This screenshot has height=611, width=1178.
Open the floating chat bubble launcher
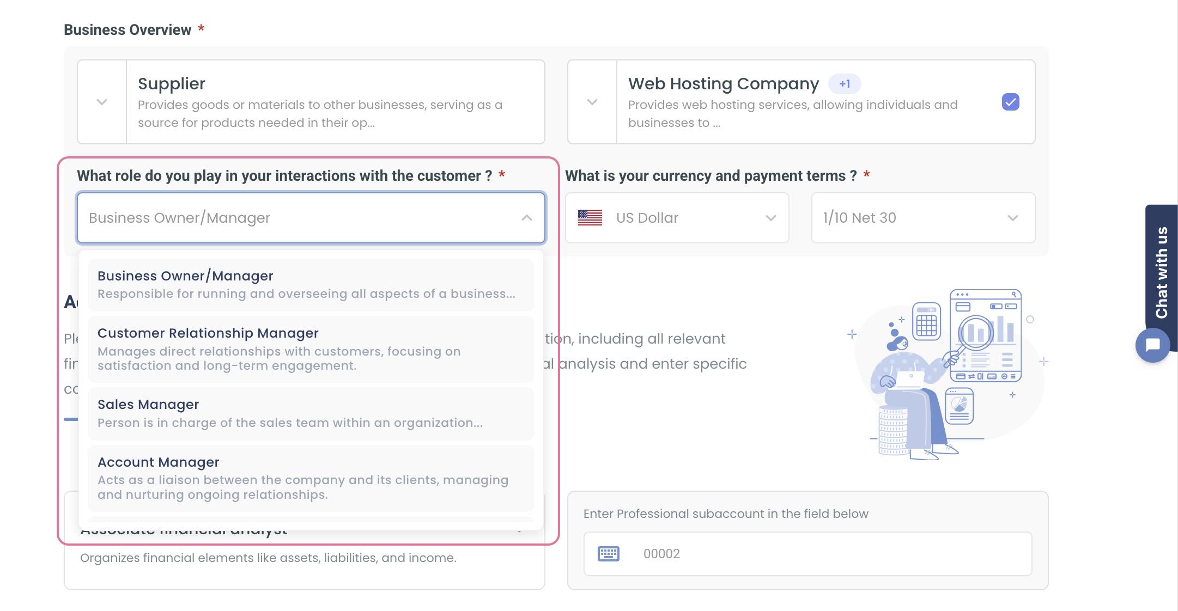click(x=1152, y=345)
